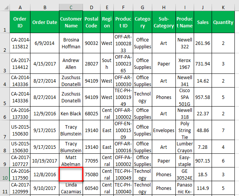Select the empty Customer Name cell C10
Screen dimensions: 239x196
pos(71,174)
